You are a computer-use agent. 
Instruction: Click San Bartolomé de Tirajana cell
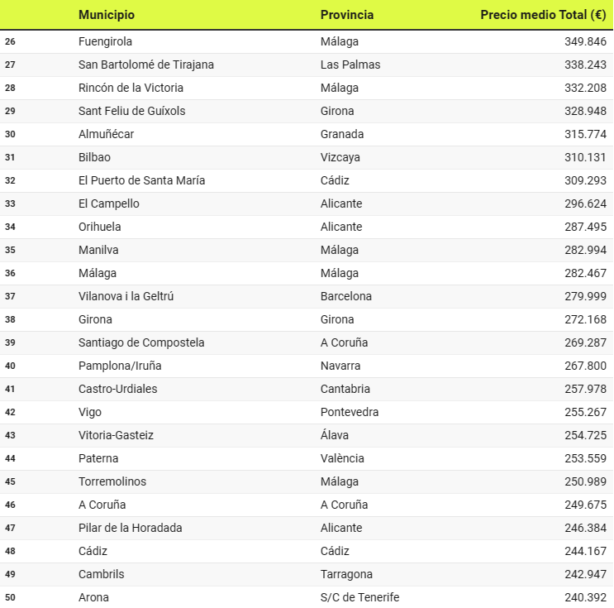coord(146,65)
